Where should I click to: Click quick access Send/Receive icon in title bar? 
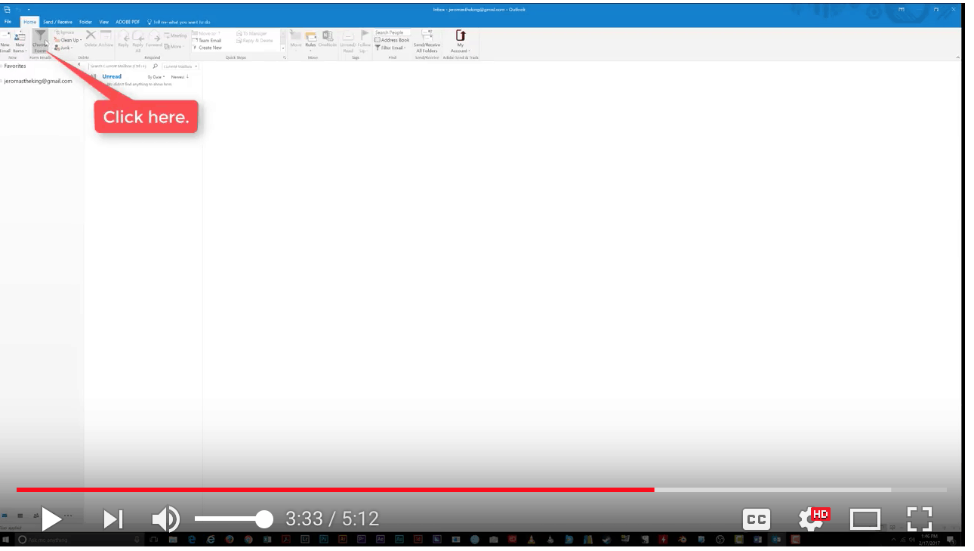7,9
